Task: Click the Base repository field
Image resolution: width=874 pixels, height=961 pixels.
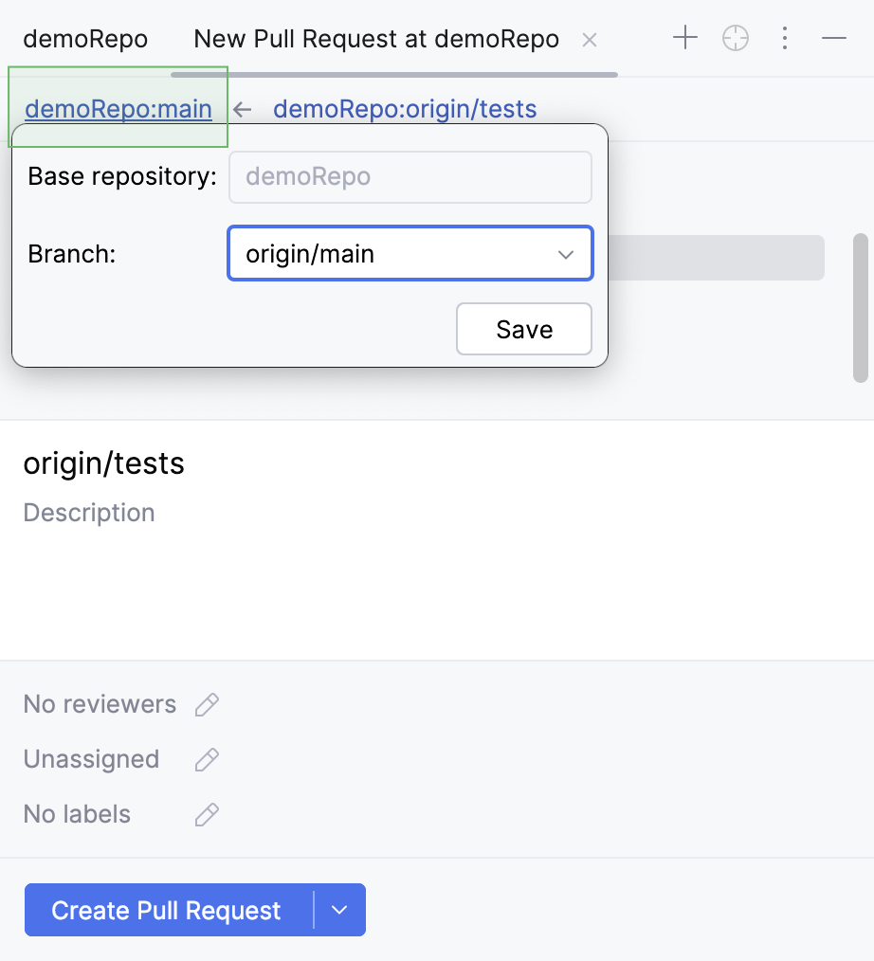Action: tap(410, 176)
